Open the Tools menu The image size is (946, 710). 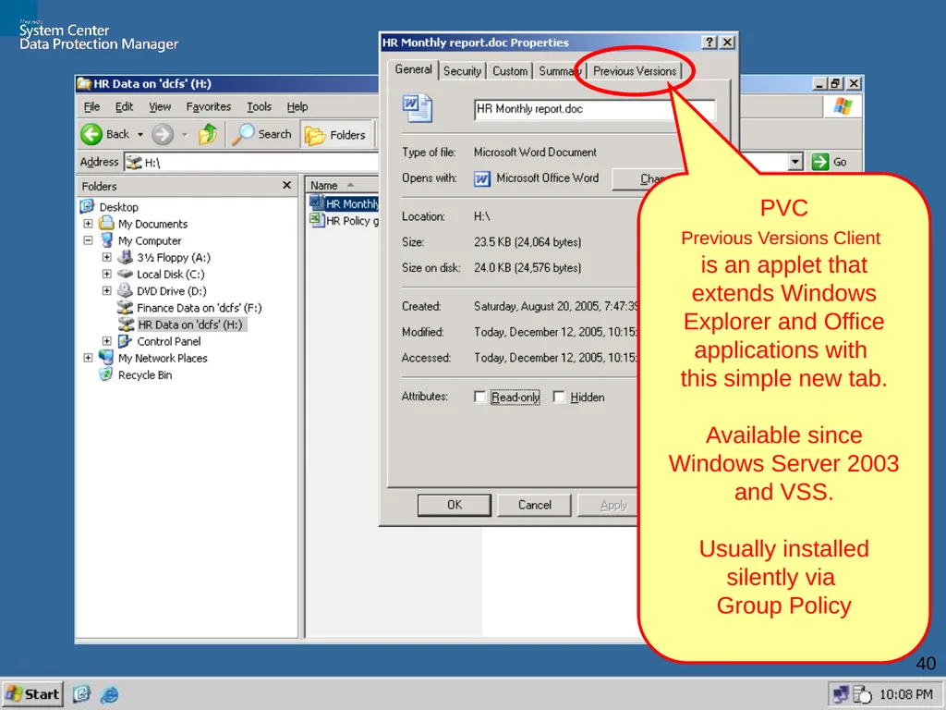pos(259,107)
